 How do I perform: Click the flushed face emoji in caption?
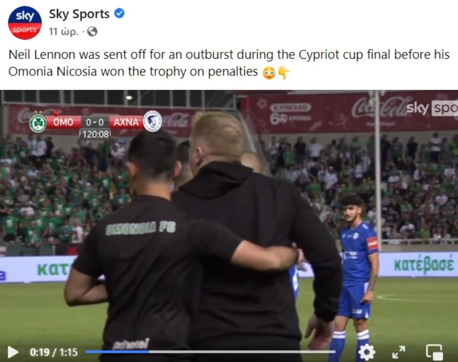(x=269, y=73)
